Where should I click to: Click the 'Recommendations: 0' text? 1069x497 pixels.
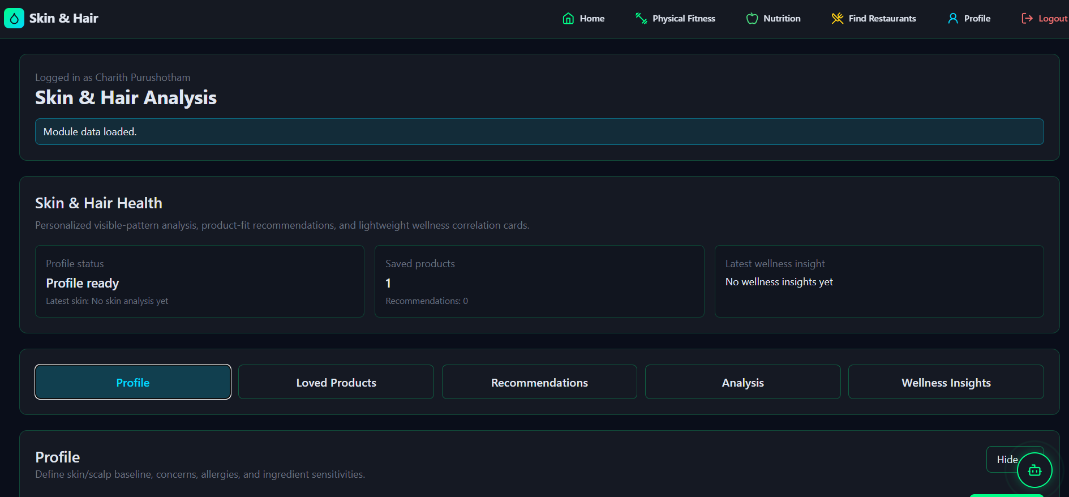pos(427,301)
